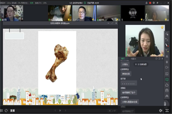This screenshot has height=114, width=172.
Task: Open the participants people icon
Action: tap(167, 96)
